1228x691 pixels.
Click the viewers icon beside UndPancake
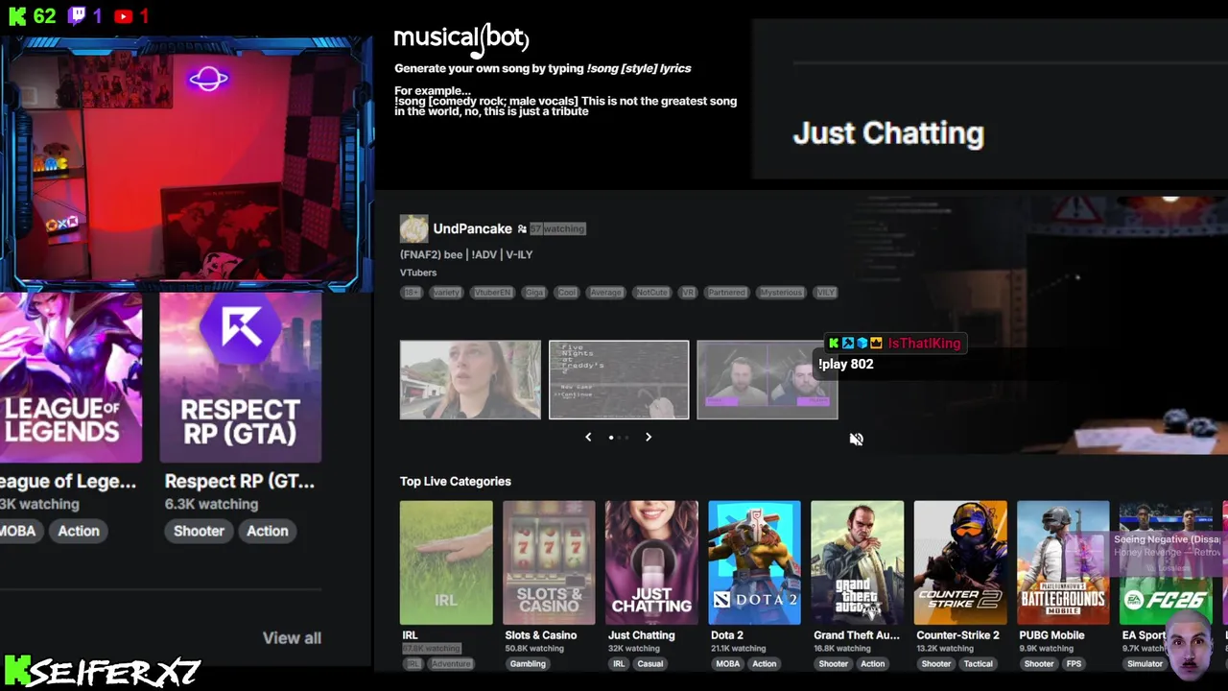(x=522, y=229)
